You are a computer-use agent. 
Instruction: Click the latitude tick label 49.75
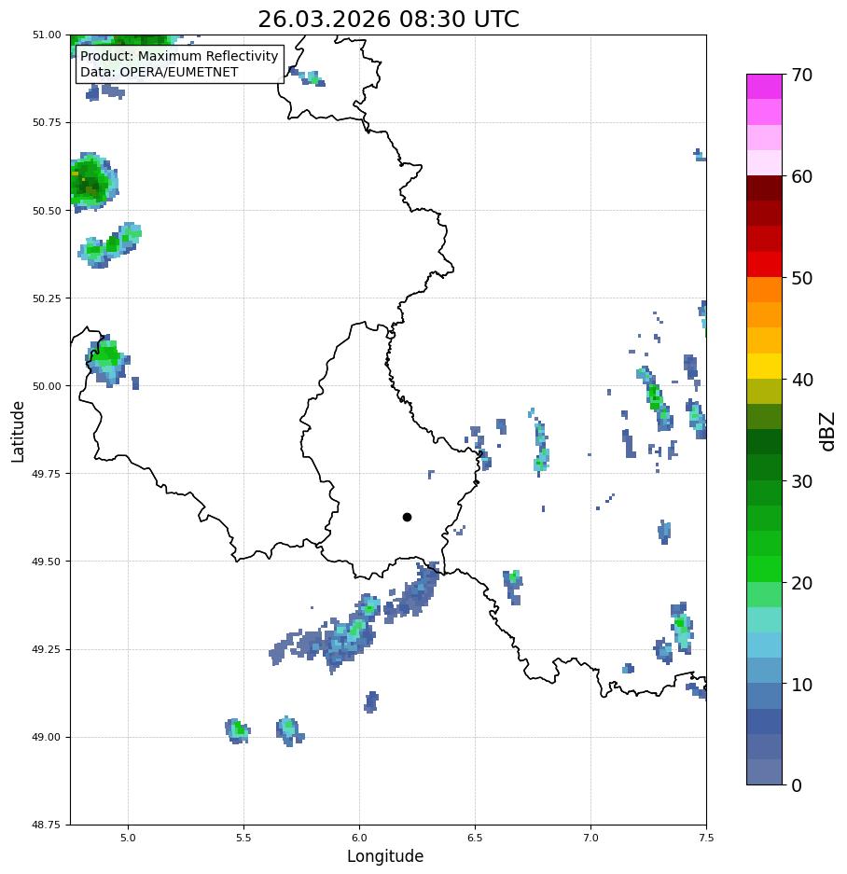pos(47,474)
